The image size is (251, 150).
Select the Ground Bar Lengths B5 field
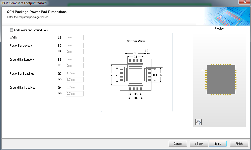point(74,66)
